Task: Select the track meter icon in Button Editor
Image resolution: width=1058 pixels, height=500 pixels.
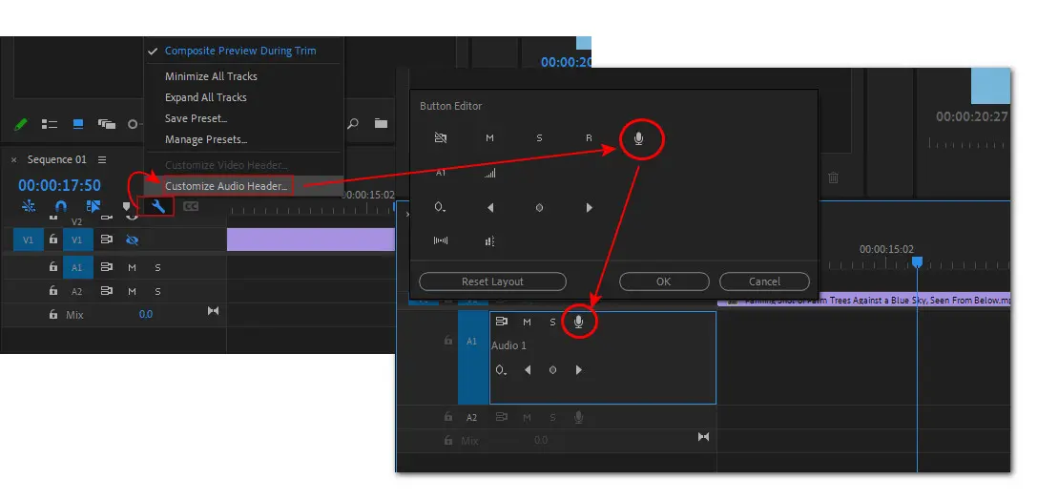Action: tap(489, 240)
